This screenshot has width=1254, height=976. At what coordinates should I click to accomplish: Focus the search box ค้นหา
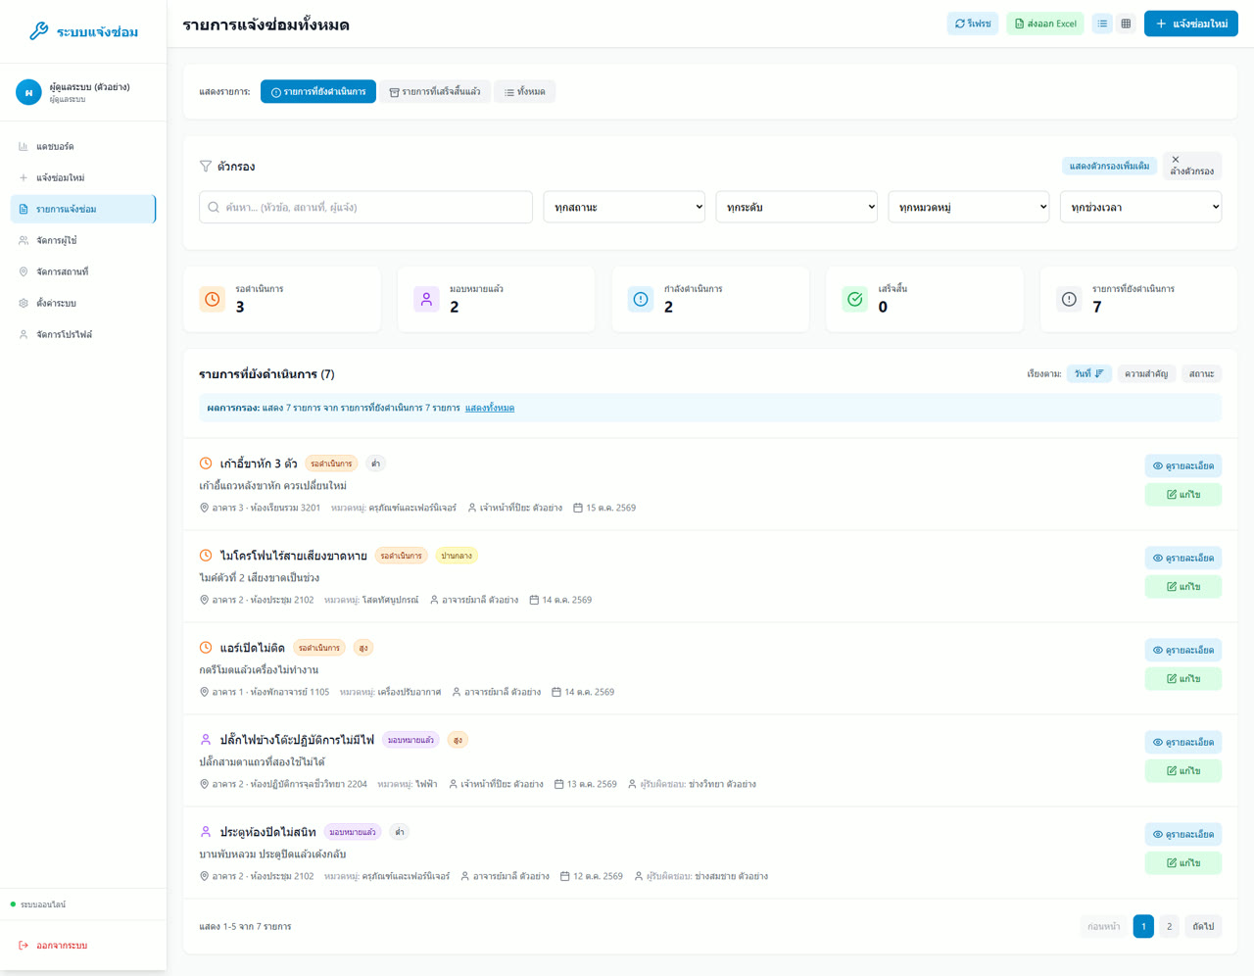pos(365,207)
